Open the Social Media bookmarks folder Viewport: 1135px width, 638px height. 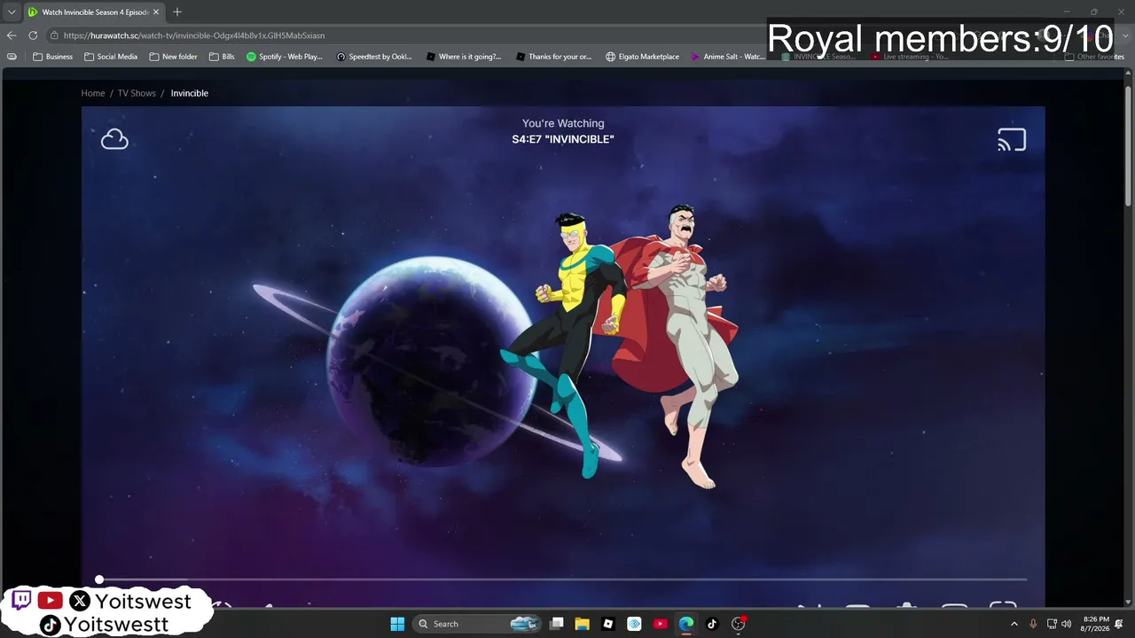point(111,57)
